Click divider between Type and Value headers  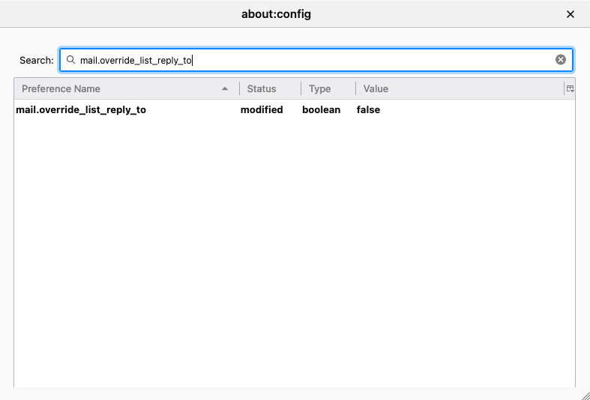(355, 88)
